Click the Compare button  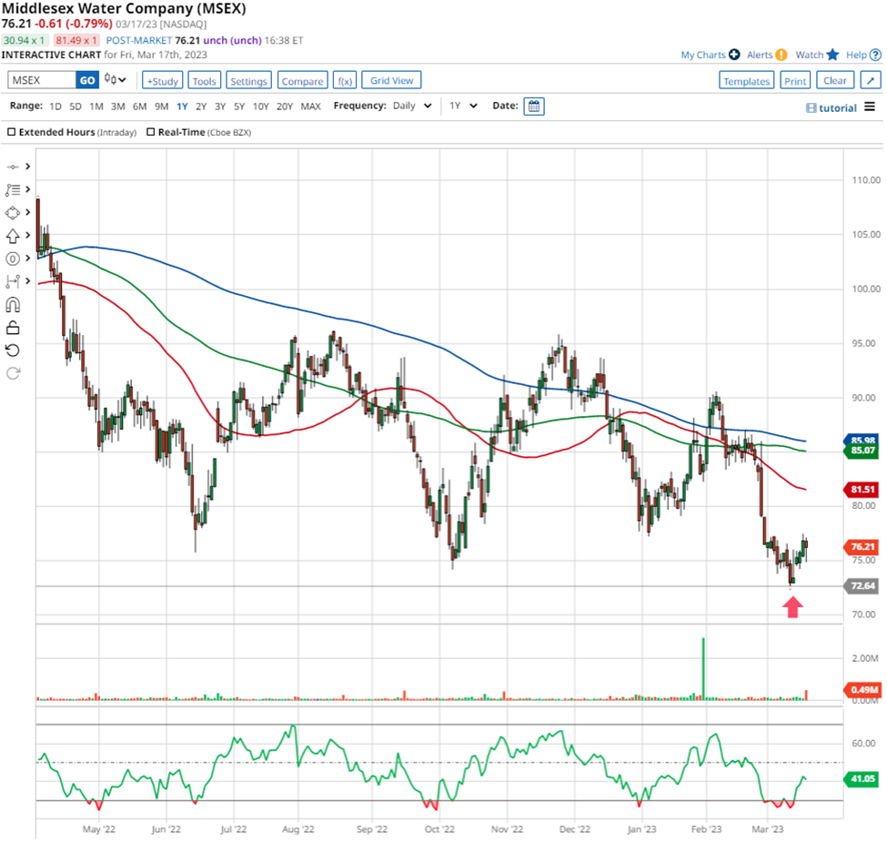[303, 80]
